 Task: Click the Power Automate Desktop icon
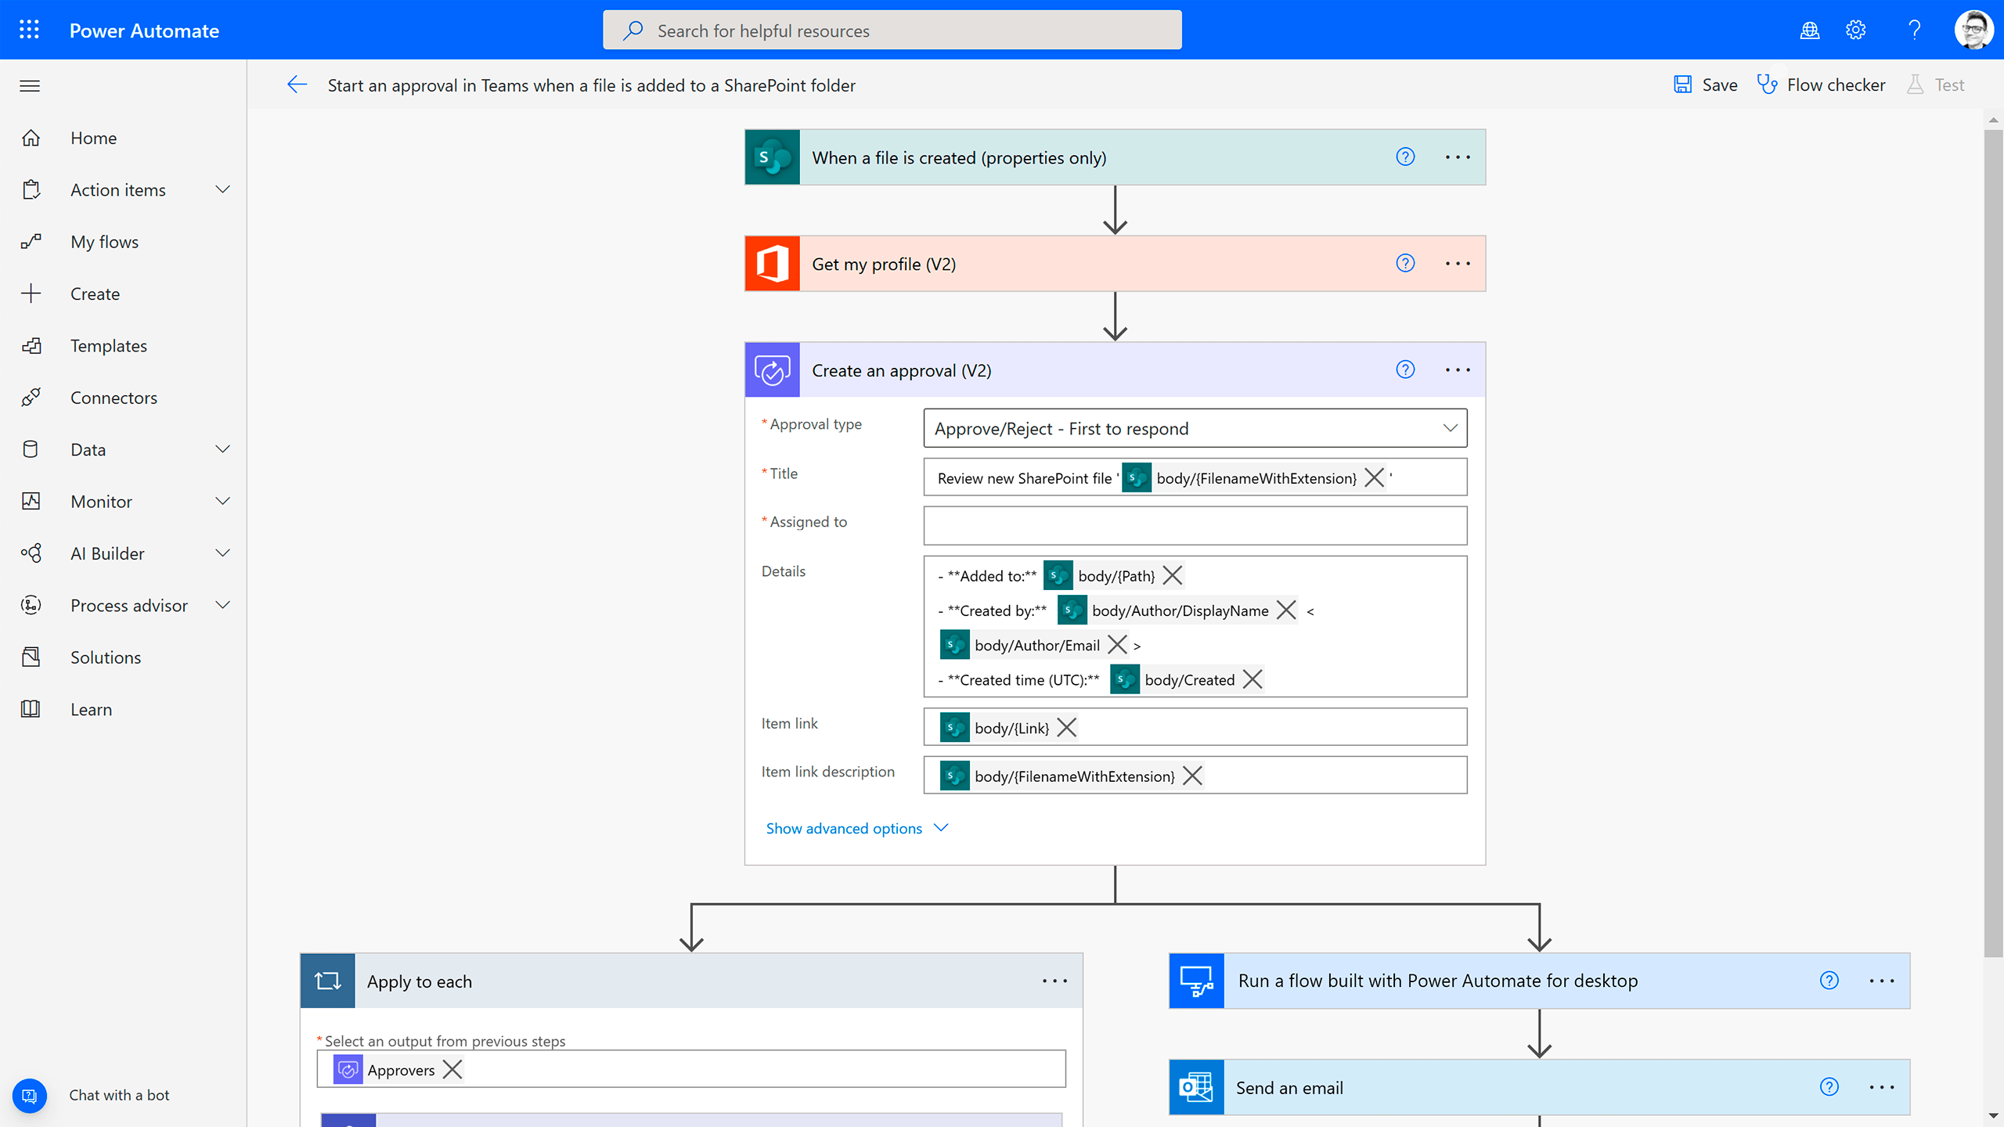point(1195,980)
